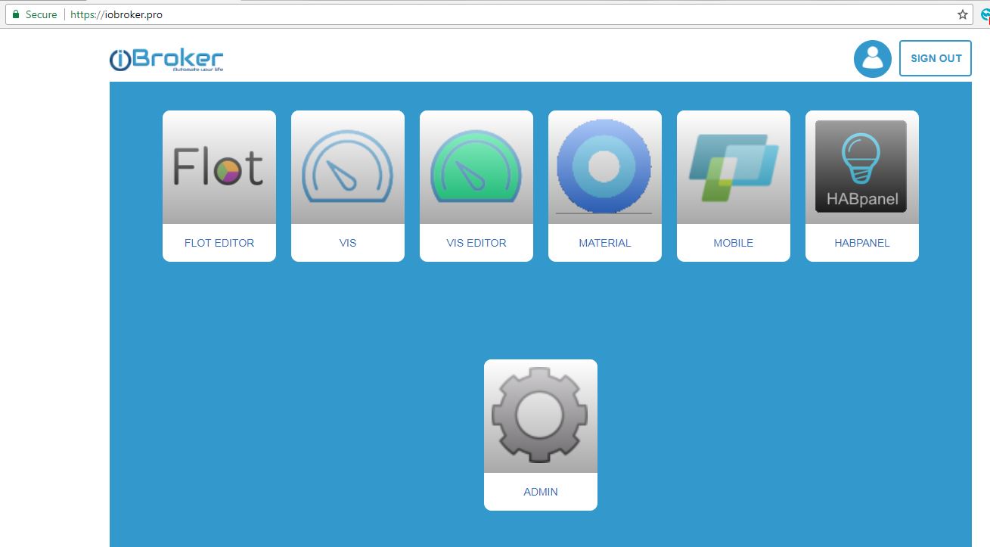The image size is (990, 547).
Task: Click the ADMIN text label
Action: point(540,492)
